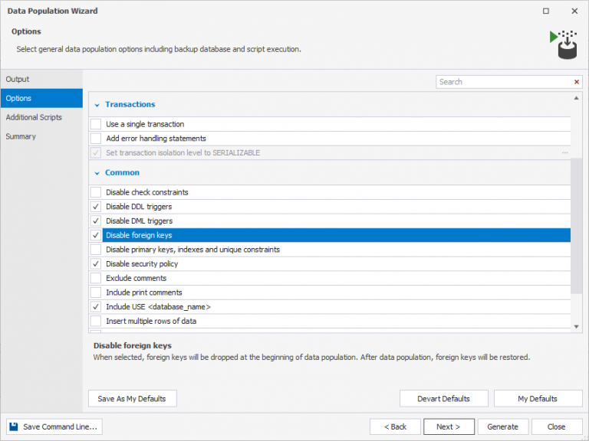This screenshot has height=441, width=589.
Task: Focus the Search input field
Action: [x=502, y=82]
